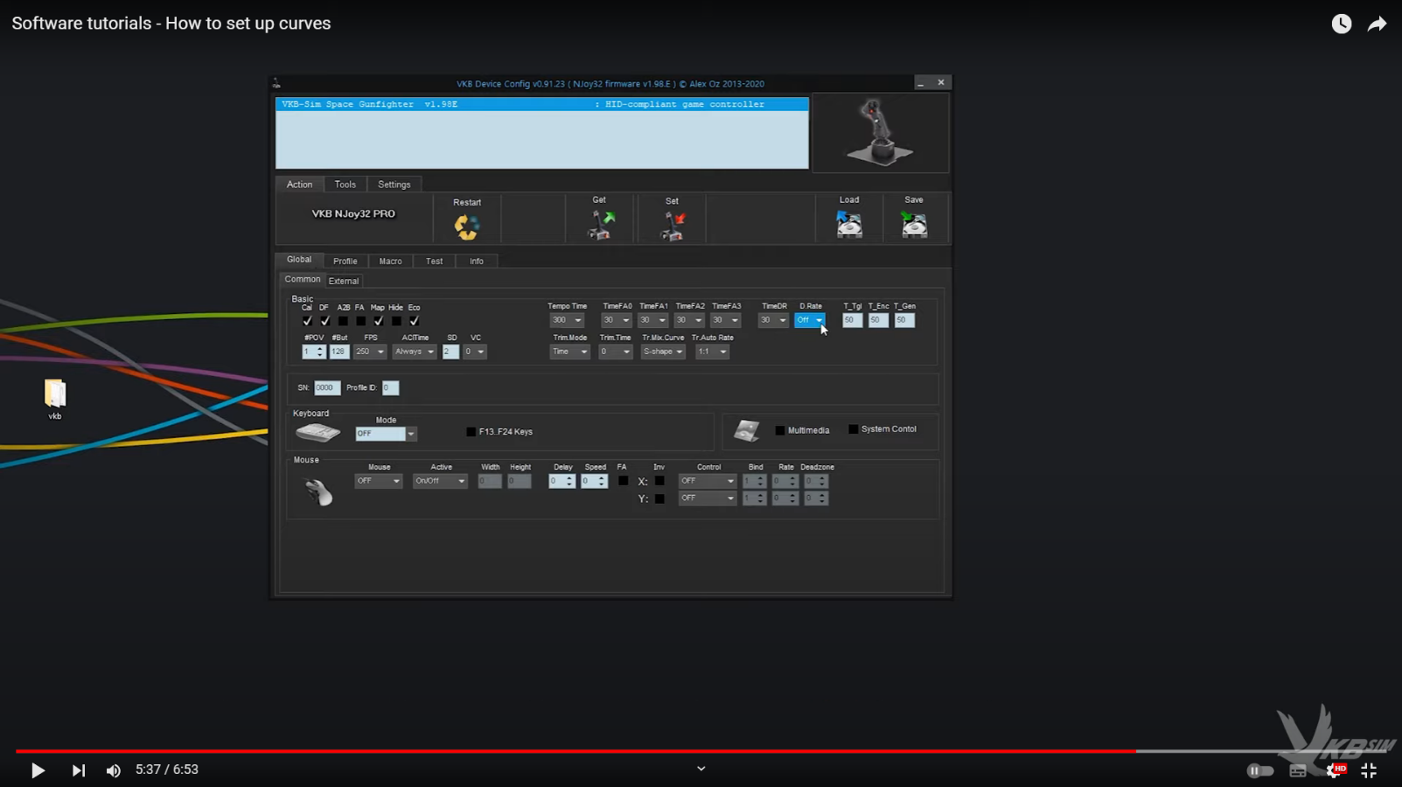
Task: Click the Watch later clock icon
Action: click(1342, 24)
